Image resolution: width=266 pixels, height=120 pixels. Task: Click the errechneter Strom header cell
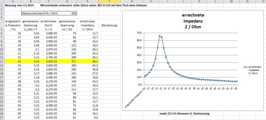49,25
